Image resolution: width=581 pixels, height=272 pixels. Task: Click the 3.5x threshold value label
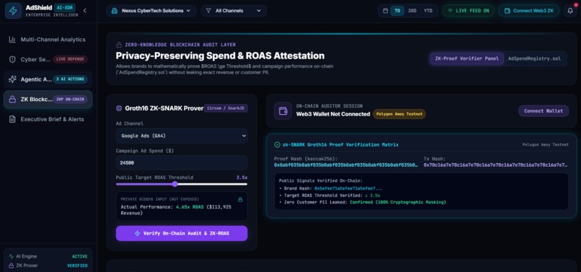(x=242, y=177)
